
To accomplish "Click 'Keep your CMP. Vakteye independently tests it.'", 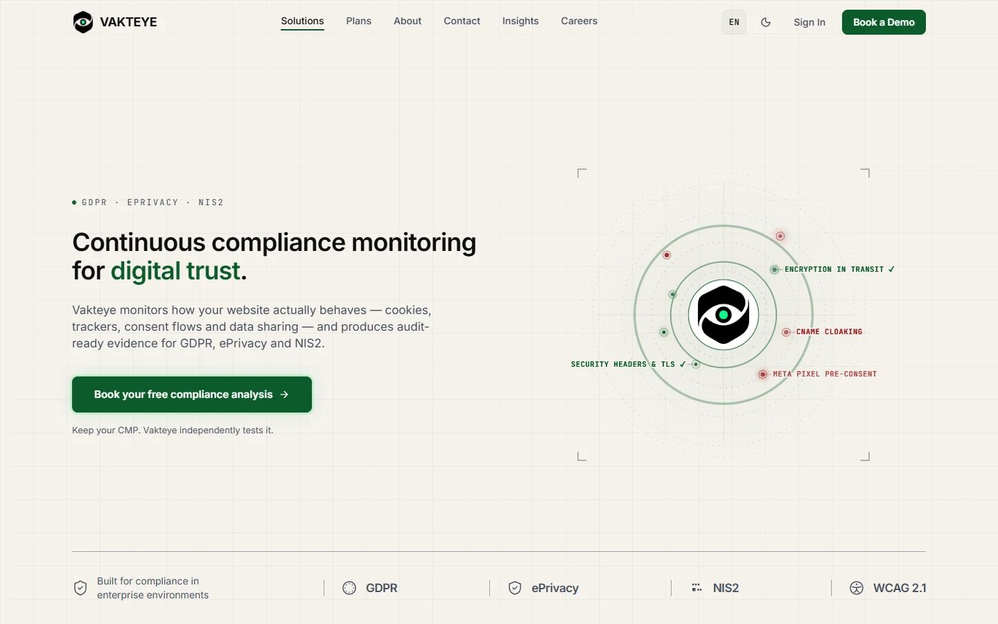I will pos(173,431).
